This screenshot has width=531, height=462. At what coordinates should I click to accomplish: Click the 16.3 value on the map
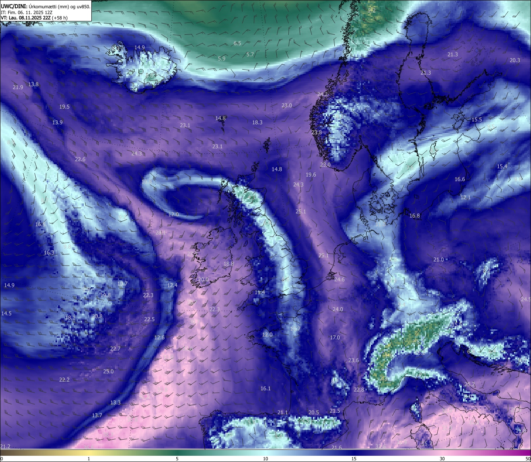[49, 253]
